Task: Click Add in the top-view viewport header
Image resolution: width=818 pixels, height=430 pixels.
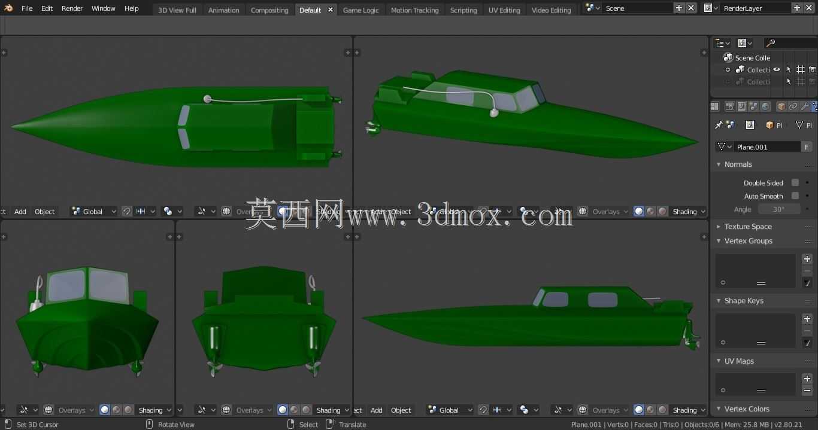Action: [x=20, y=212]
